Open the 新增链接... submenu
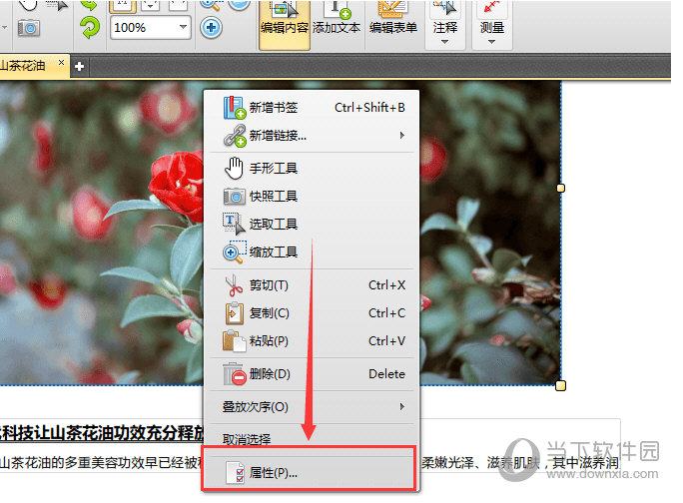 [x=312, y=136]
